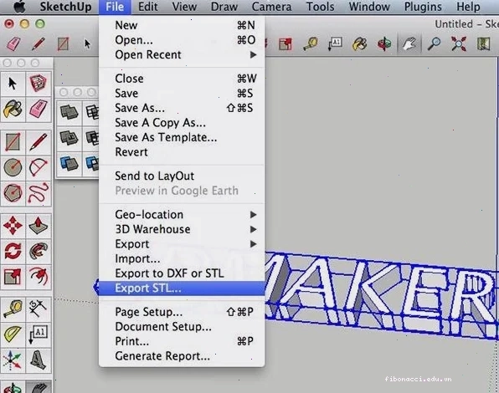Select the Push/Pull tool in left palette
The width and height of the screenshot is (499, 393).
click(x=39, y=226)
